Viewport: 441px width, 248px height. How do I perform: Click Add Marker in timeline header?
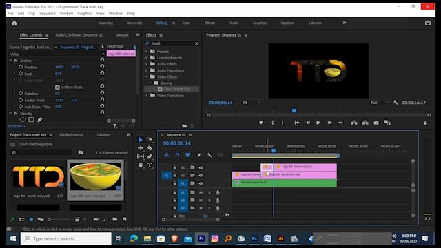pos(199,155)
